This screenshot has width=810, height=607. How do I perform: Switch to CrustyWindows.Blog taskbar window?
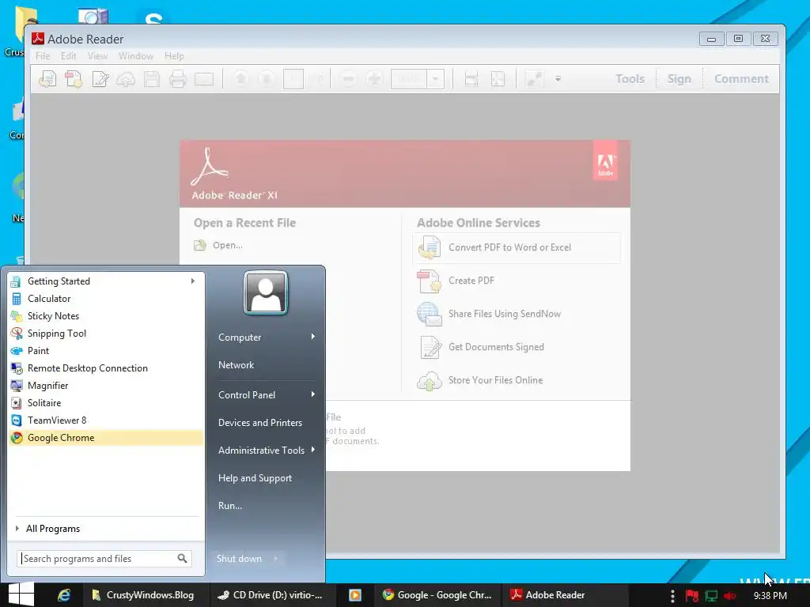coord(146,595)
